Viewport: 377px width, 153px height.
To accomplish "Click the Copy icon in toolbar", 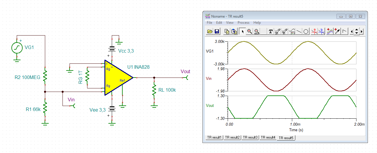I will [x=227, y=31].
